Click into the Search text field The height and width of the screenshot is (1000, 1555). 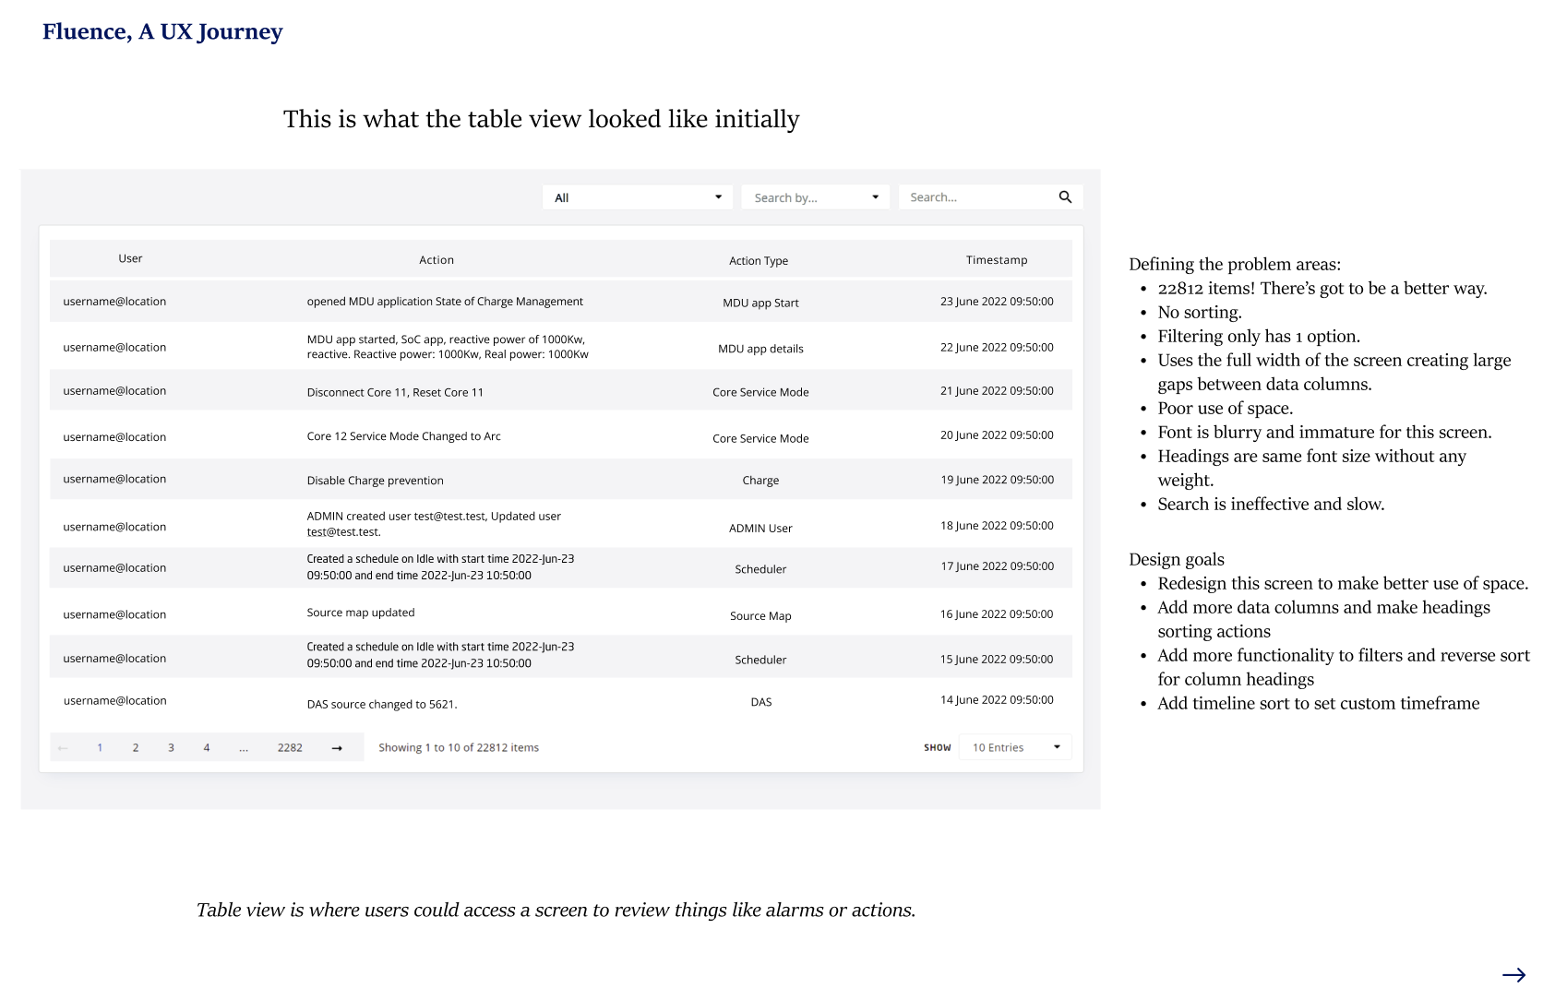[x=978, y=197]
